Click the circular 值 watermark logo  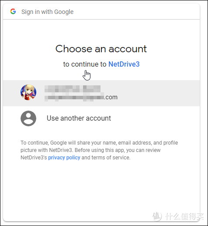click(x=157, y=216)
